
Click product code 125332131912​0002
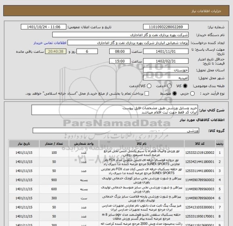tap(200, 153)
